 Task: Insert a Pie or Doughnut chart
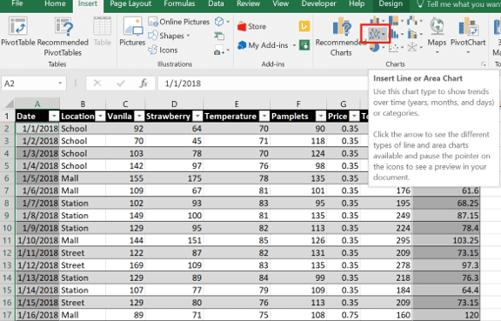(377, 48)
